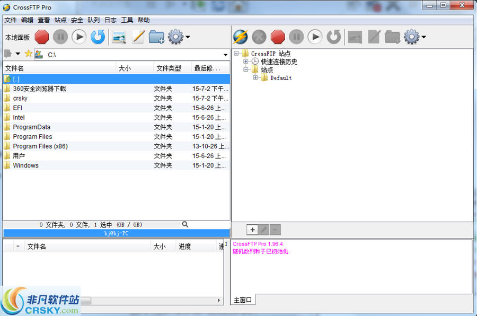Expand the 快速连接历史 tree node

click(x=246, y=61)
